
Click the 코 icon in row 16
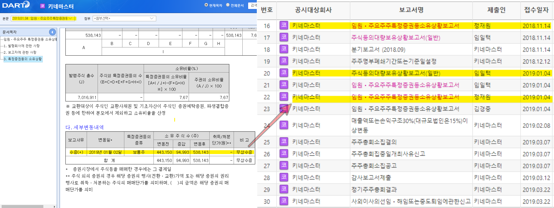284,26
